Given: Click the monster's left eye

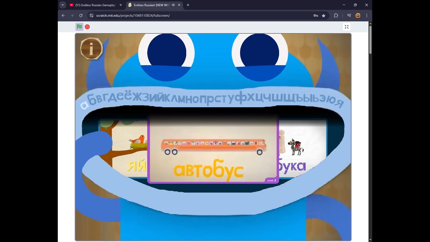Looking at the screenshot, I should (x=166, y=57).
